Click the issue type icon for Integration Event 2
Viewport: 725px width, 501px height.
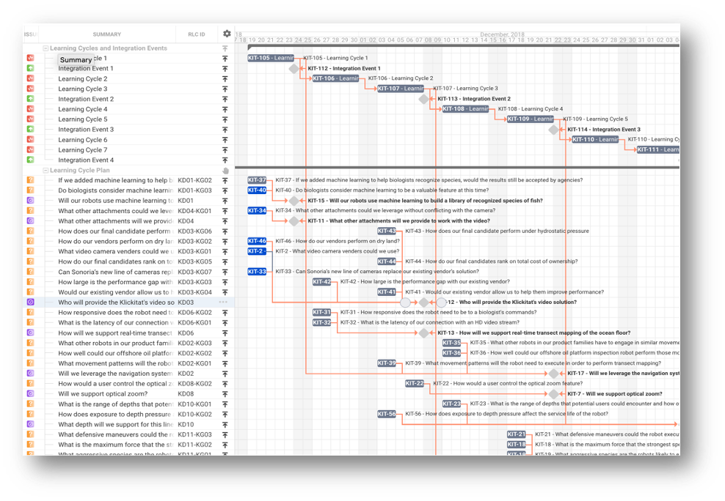(x=31, y=99)
